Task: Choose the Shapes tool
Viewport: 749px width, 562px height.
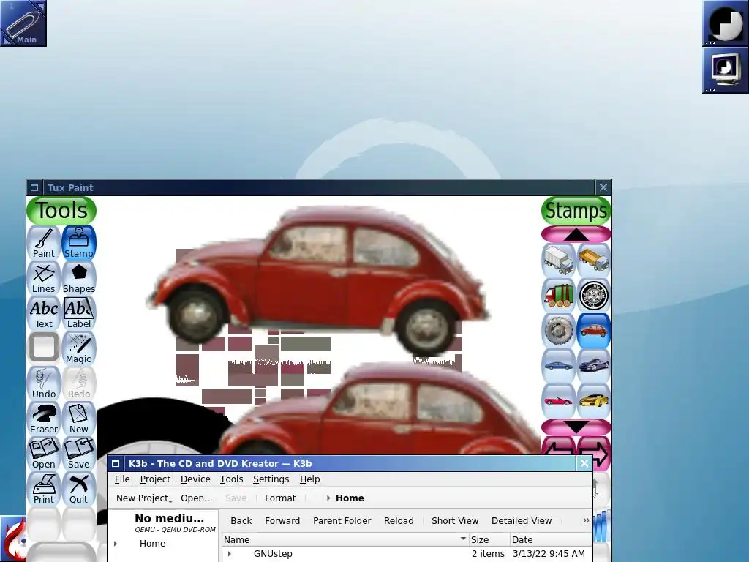Action: coord(79,278)
